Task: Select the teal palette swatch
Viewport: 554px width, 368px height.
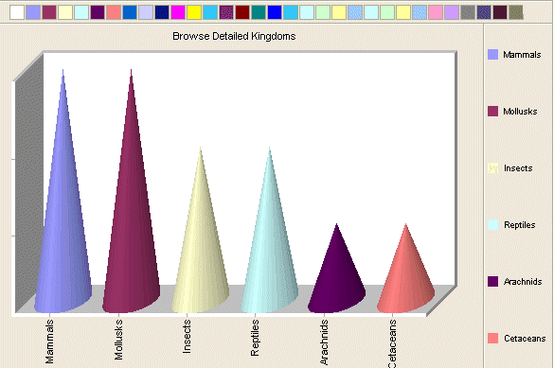Action: click(x=259, y=12)
